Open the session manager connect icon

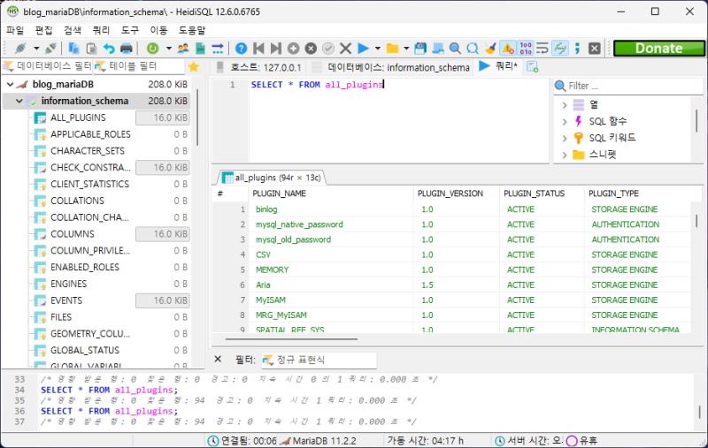20,49
